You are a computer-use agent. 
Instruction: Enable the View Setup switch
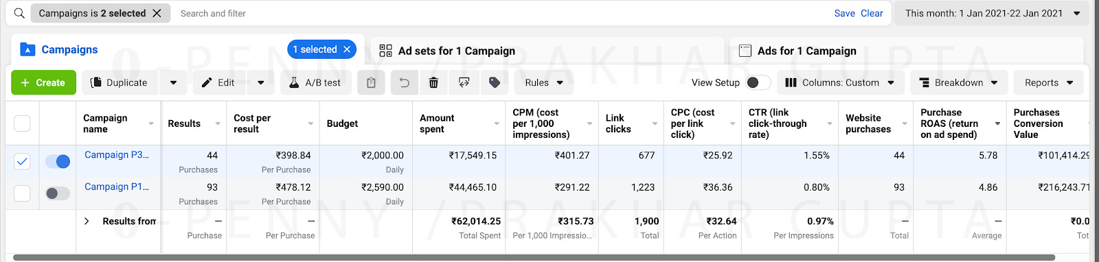(x=758, y=82)
